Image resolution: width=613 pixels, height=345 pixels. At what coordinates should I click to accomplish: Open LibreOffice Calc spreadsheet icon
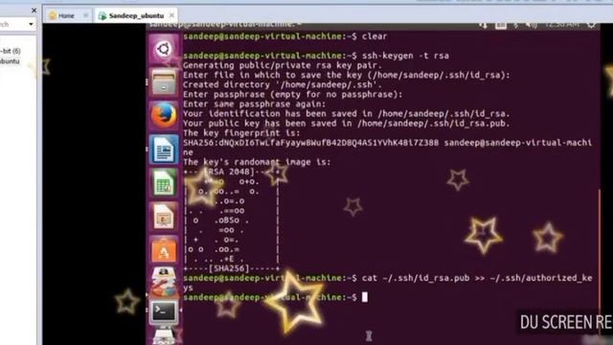164,183
